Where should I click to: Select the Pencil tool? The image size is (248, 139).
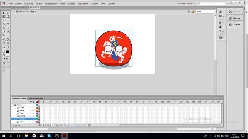tap(4, 32)
